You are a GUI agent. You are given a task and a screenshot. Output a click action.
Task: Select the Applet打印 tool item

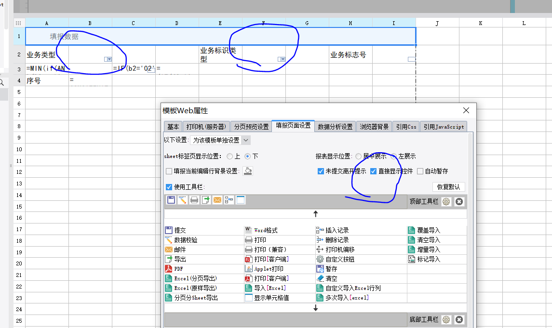pyautogui.click(x=264, y=269)
